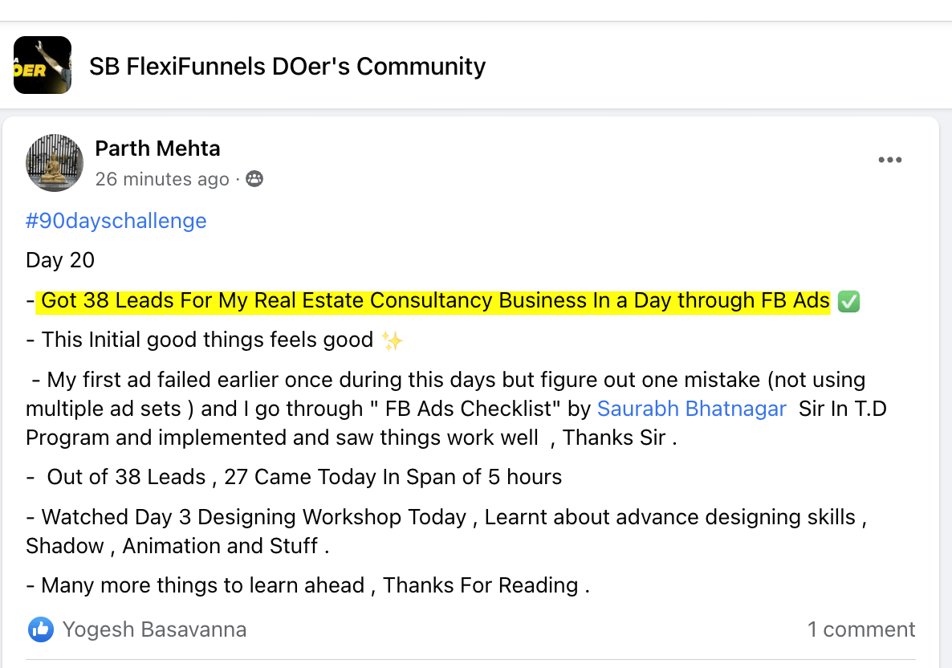Viewport: 952px width, 668px height.
Task: Click the "26 minutes ago" timestamp
Action: [162, 179]
